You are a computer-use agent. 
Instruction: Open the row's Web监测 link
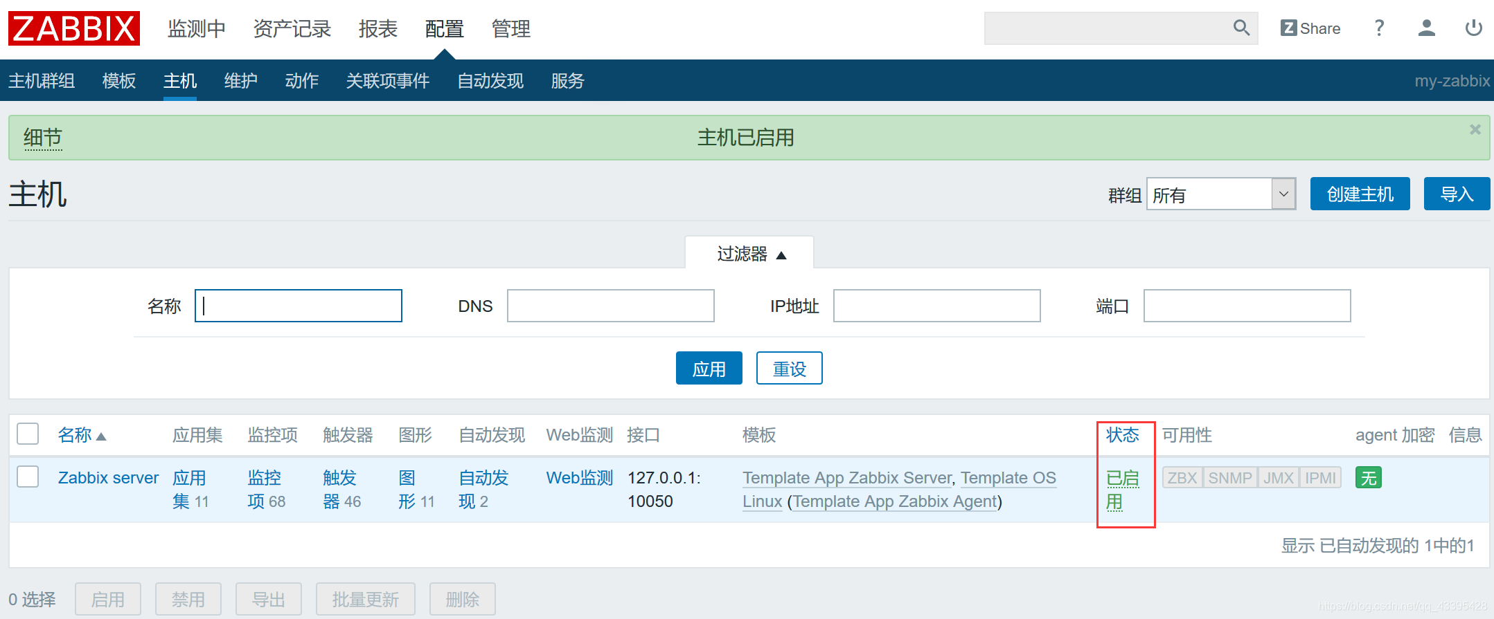[580, 478]
